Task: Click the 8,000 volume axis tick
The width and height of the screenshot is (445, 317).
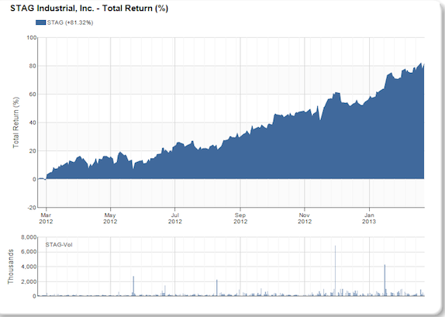Action: point(29,237)
